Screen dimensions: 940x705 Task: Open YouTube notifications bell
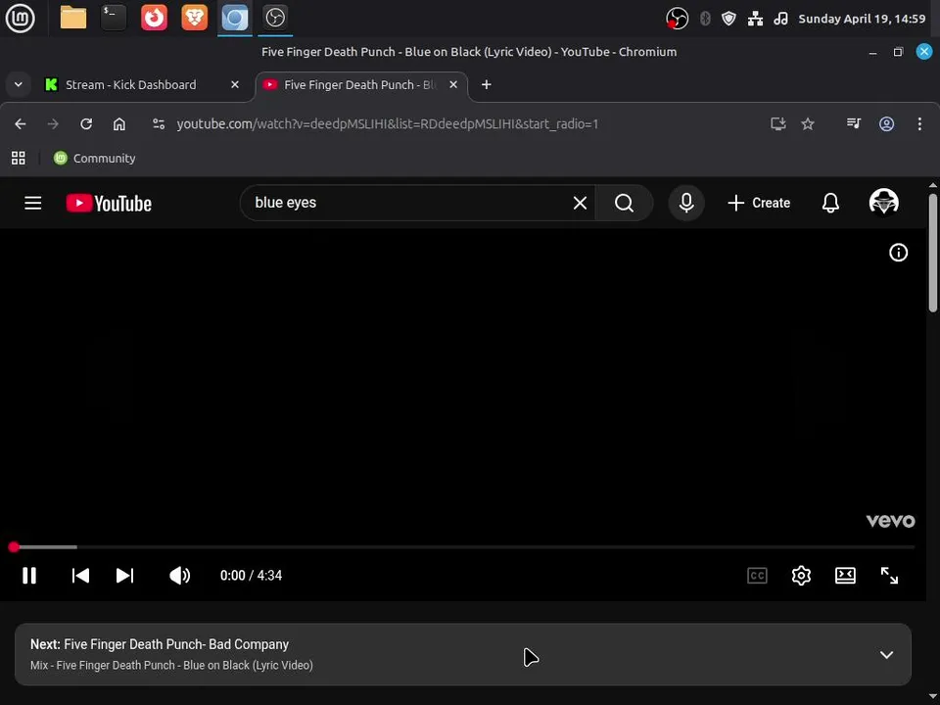click(830, 203)
